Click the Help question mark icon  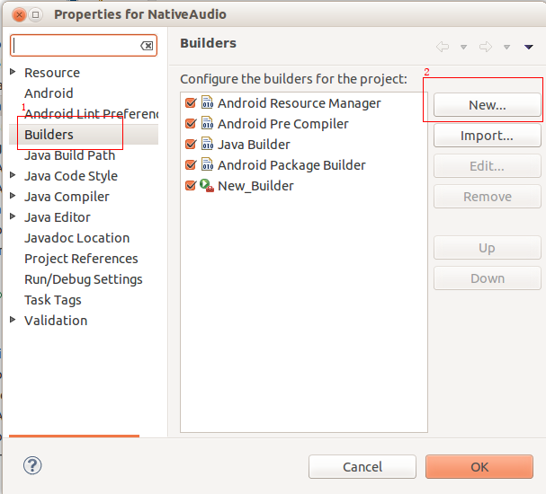tap(32, 465)
